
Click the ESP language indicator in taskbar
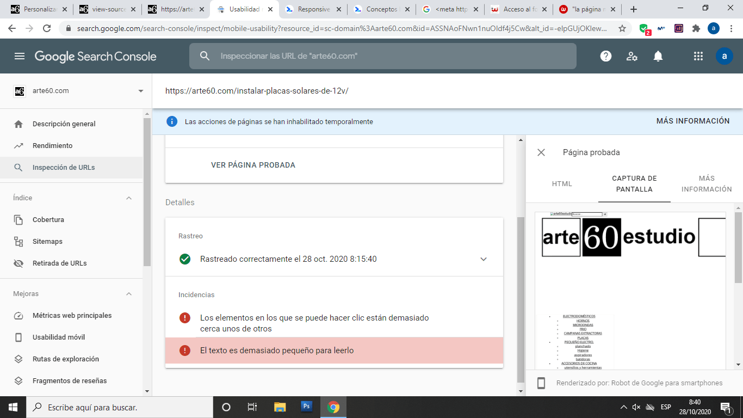(x=666, y=407)
